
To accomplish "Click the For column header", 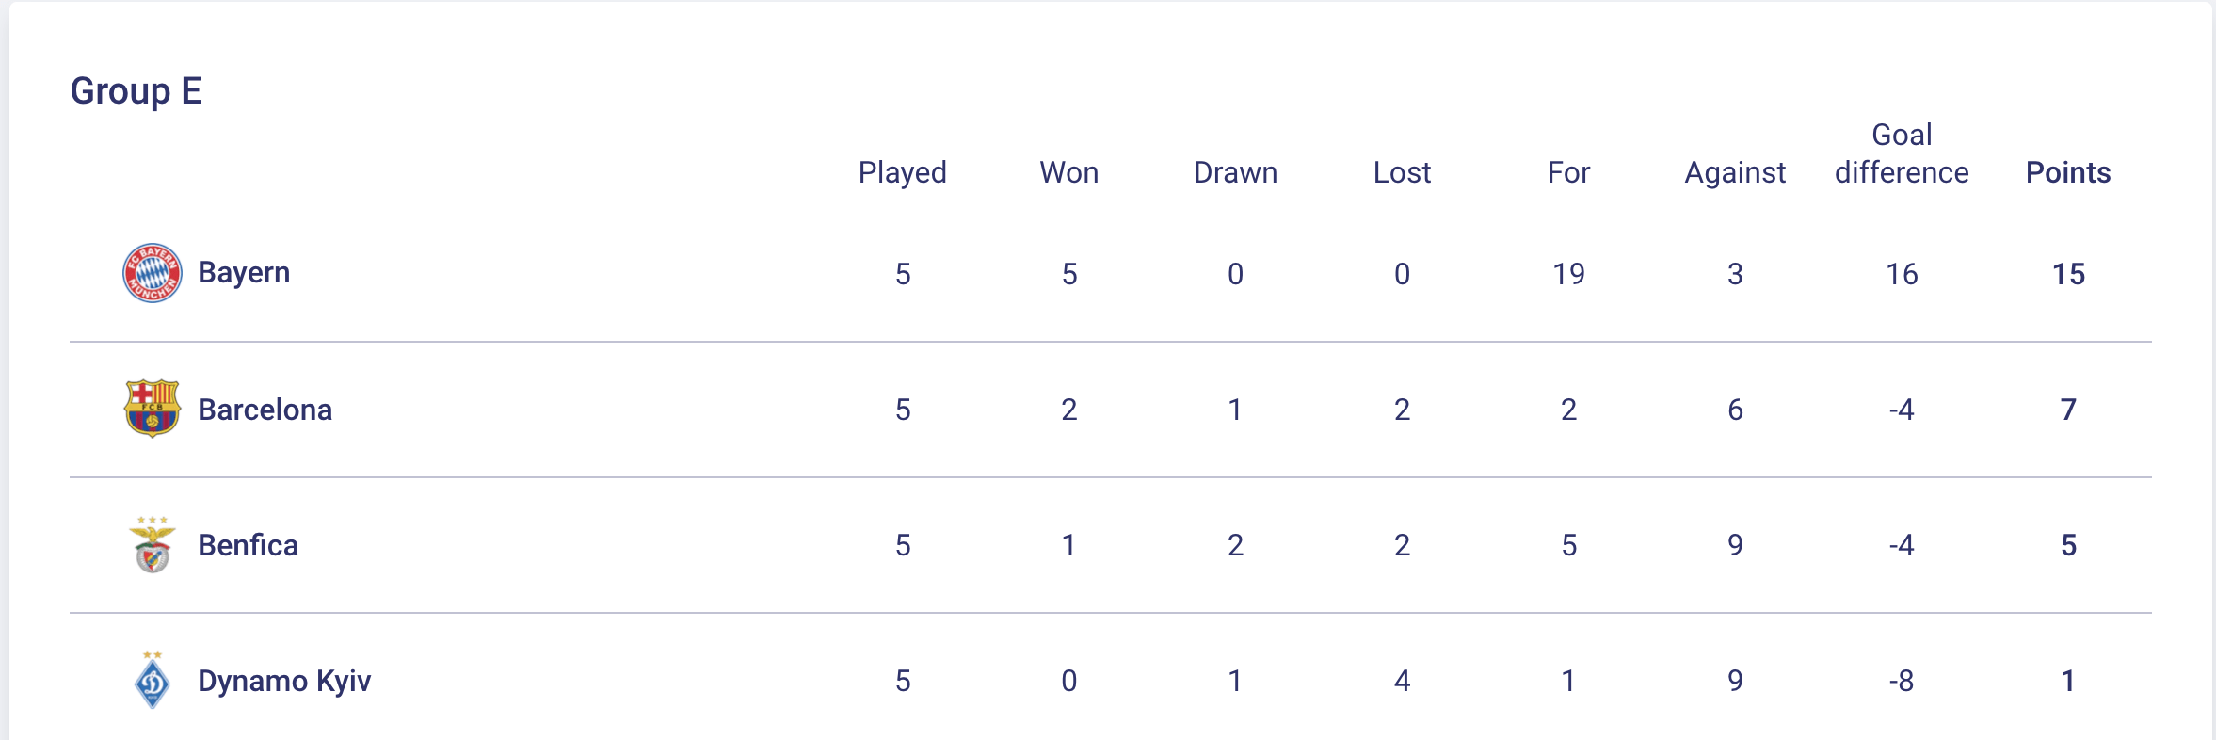I will tap(1568, 172).
